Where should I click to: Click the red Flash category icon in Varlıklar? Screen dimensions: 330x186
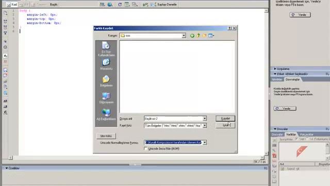click(x=274, y=156)
